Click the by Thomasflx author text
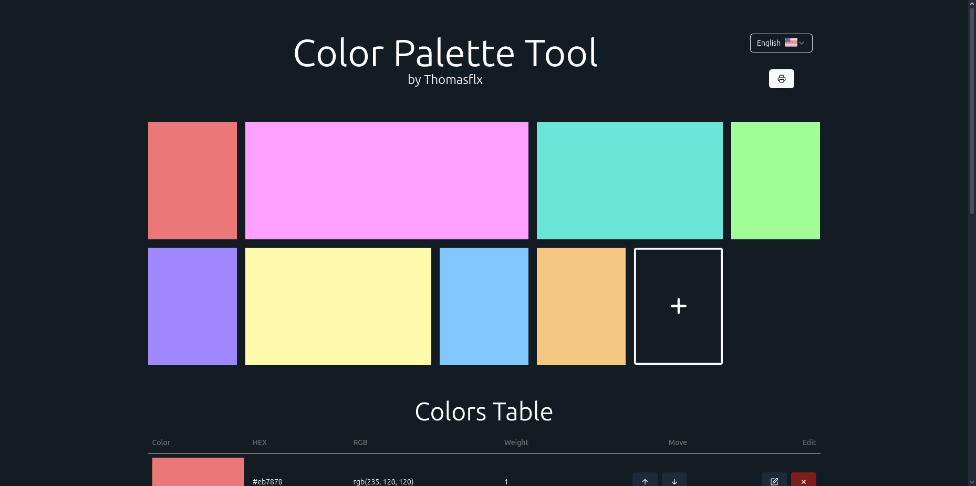Viewport: 976px width, 486px height. [445, 80]
